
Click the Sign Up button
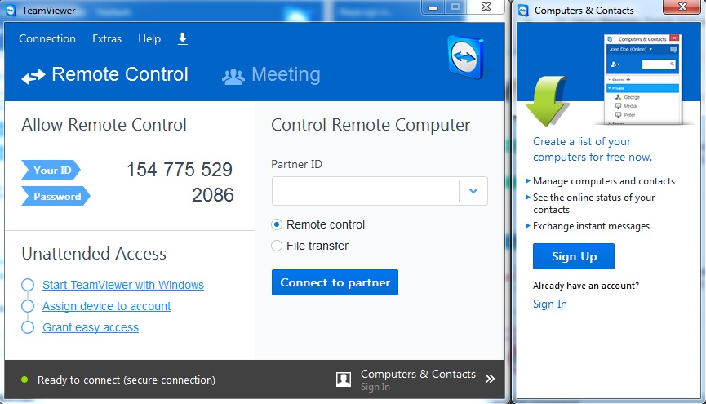click(574, 256)
